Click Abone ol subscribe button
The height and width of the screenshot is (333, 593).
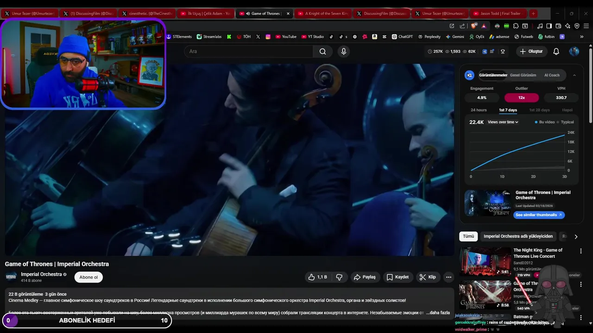coord(88,277)
